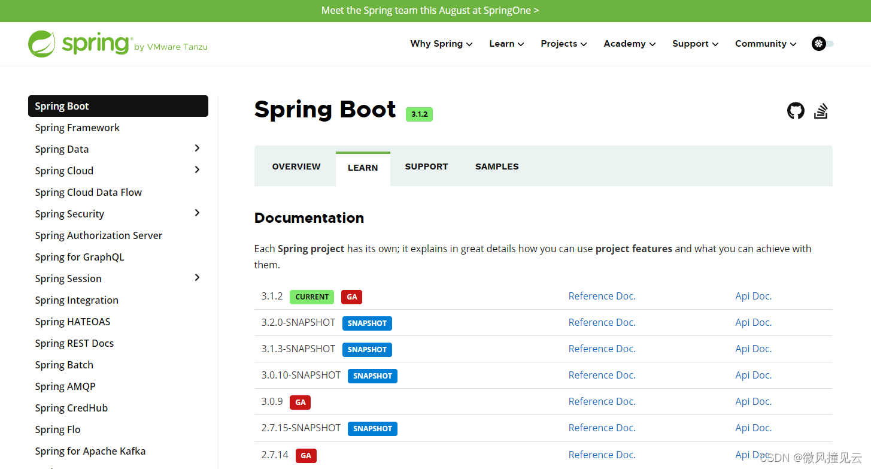
Task: Open the Learn dropdown in top navigation
Action: (506, 44)
